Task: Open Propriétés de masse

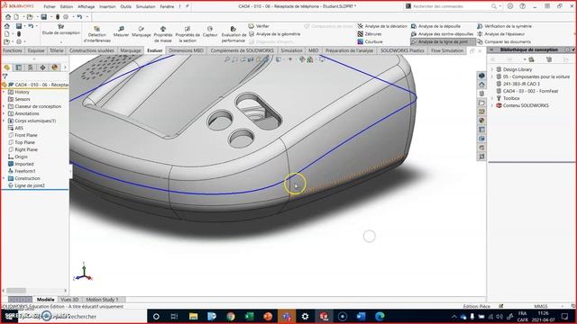Action: coord(163,34)
